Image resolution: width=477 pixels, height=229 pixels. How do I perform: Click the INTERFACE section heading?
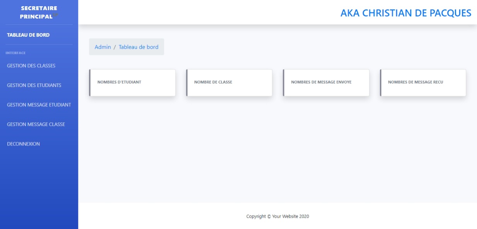coord(15,53)
